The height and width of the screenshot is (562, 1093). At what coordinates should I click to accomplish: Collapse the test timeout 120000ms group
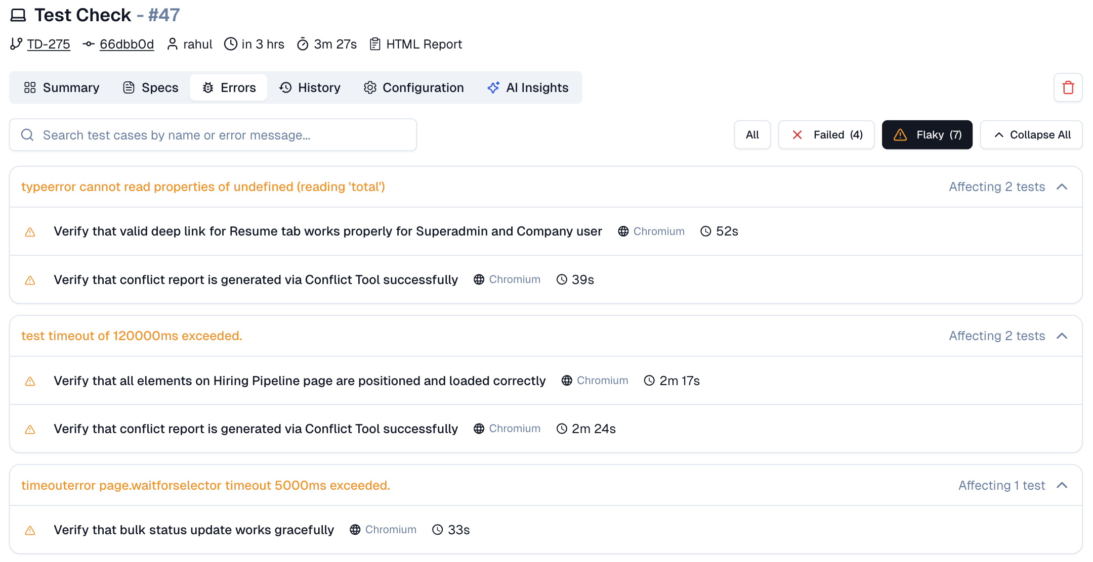point(1062,336)
